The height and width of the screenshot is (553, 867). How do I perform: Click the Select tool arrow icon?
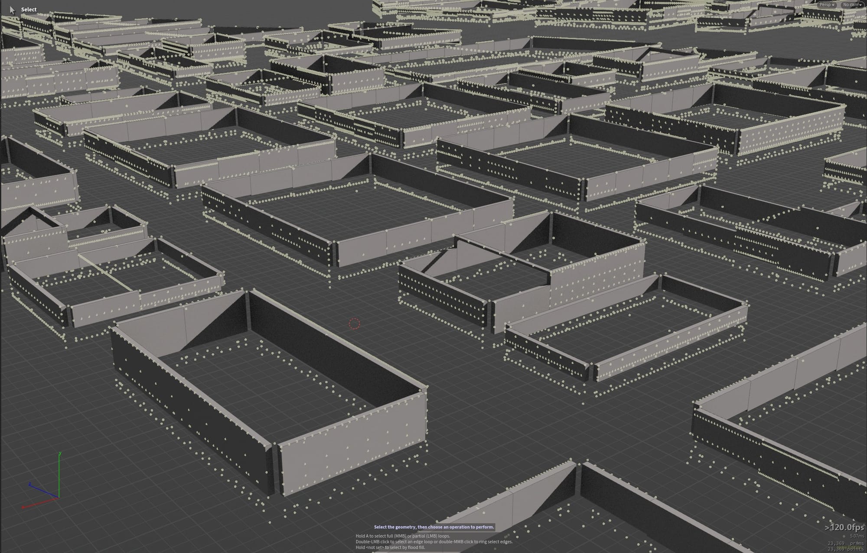12,10
